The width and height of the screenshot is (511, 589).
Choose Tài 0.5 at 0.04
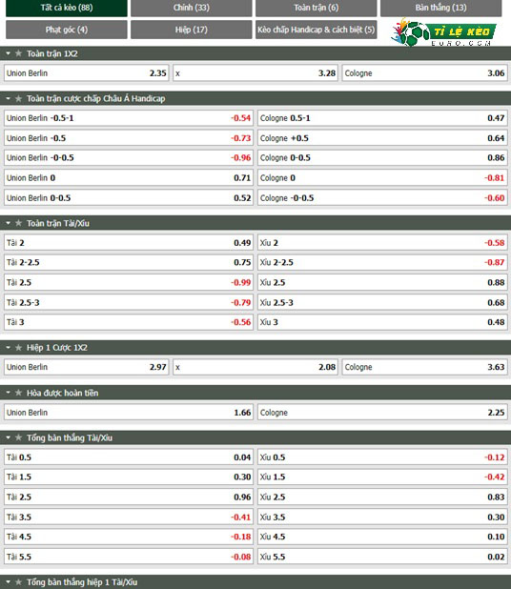coord(129,457)
